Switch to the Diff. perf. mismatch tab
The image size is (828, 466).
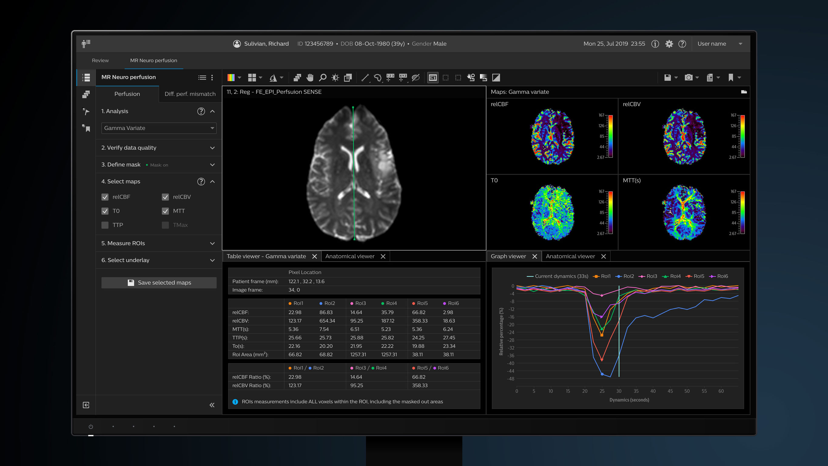pyautogui.click(x=190, y=93)
